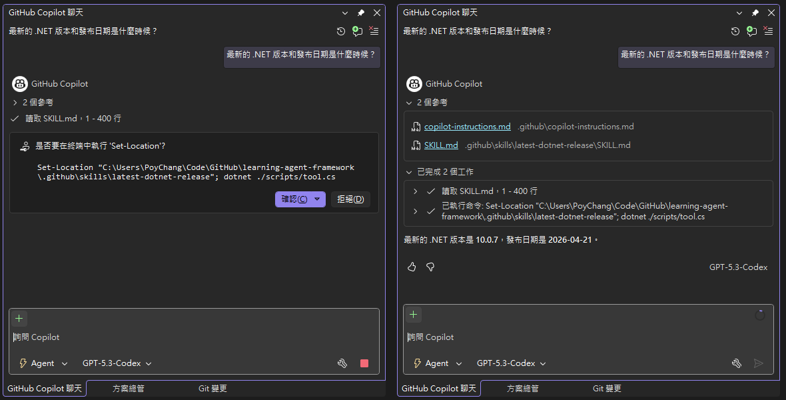The height and width of the screenshot is (400, 786).
Task: Switch to 方案總管 tab in right panel
Action: click(523, 389)
